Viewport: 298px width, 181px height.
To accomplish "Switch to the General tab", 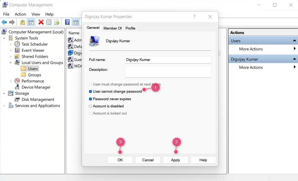I will pos(93,28).
